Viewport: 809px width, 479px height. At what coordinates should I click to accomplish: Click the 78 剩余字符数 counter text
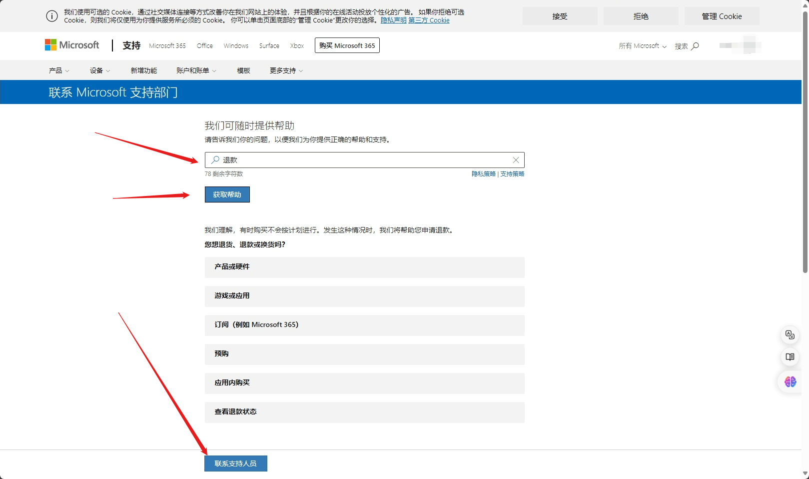(x=224, y=174)
